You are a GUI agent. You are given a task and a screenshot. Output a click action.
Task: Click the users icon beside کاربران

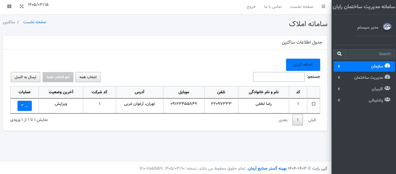click(x=388, y=88)
